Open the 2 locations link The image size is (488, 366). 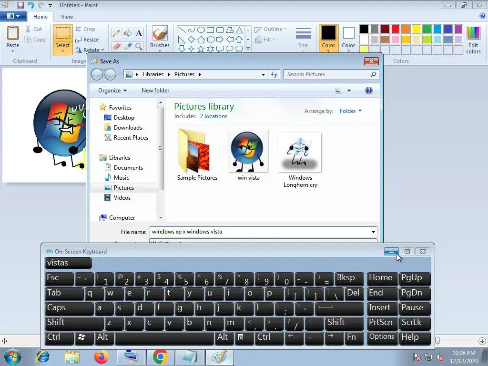[213, 116]
